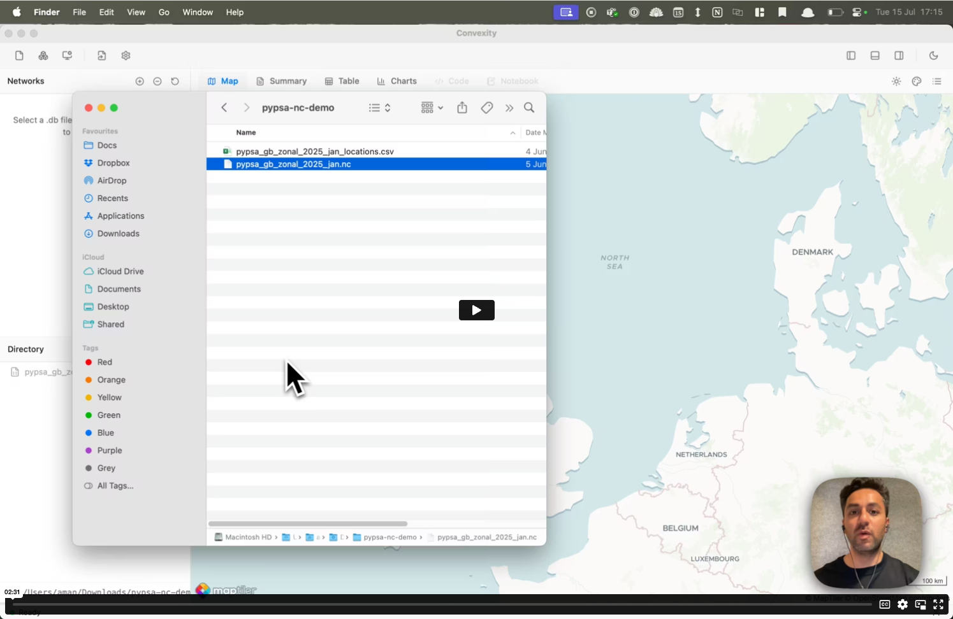This screenshot has width=953, height=619.
Task: Toggle closed captions on the video
Action: click(x=885, y=604)
